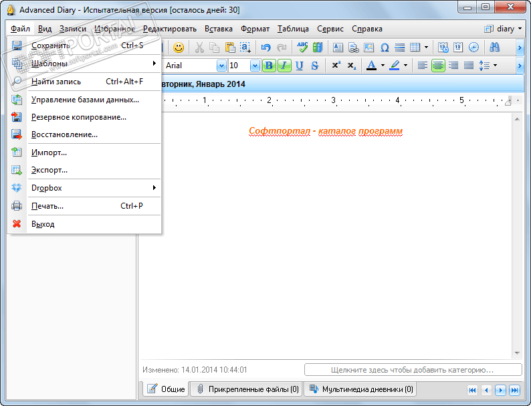Open the thesaurus books icon
531x406 pixels.
pyautogui.click(x=317, y=47)
